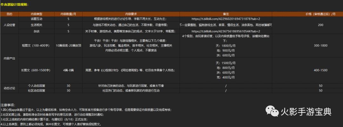Viewport: 343px width, 127px height.
Task: Select the 人设经营 cell
Action: pos(10,25)
